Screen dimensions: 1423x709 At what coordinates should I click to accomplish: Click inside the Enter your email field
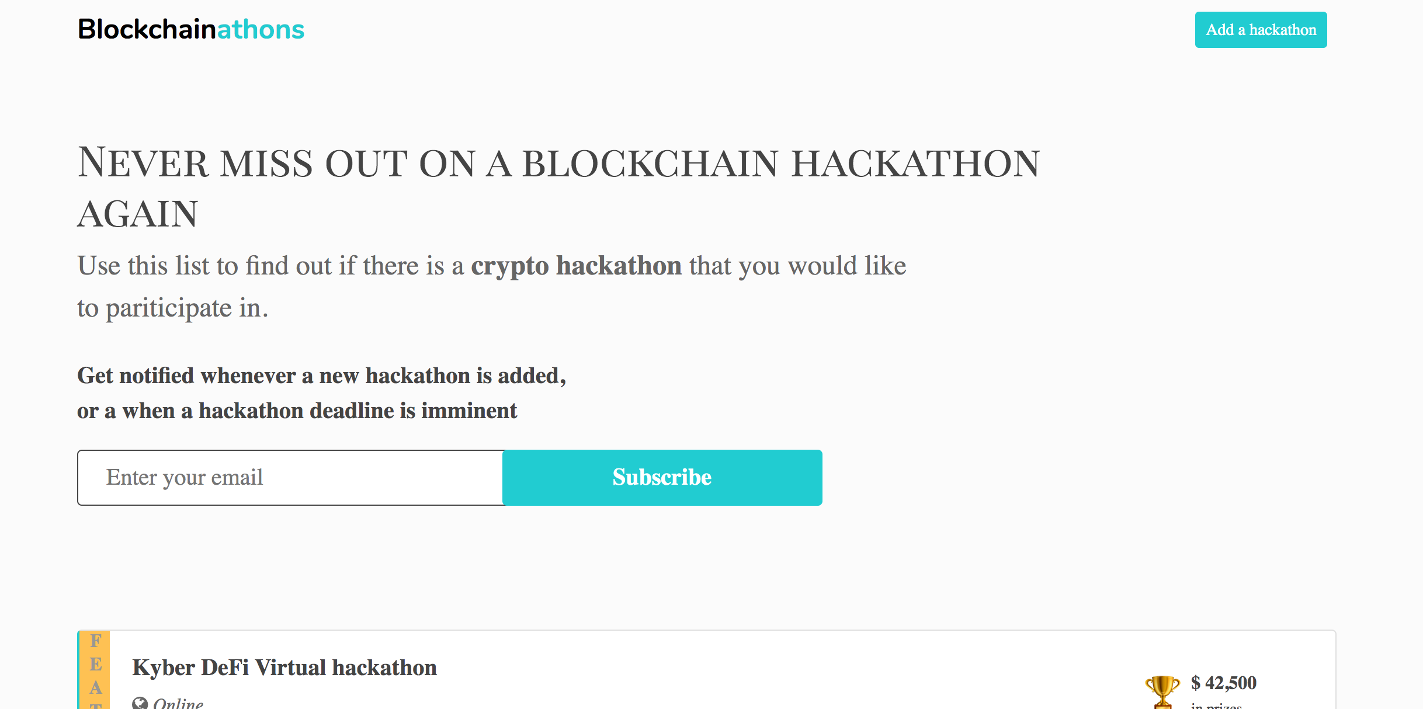point(290,477)
